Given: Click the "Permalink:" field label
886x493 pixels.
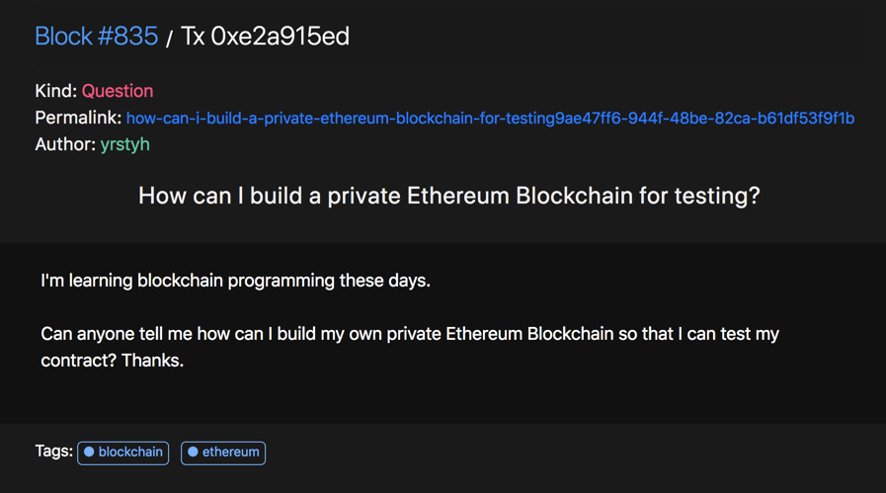Looking at the screenshot, I should (78, 119).
